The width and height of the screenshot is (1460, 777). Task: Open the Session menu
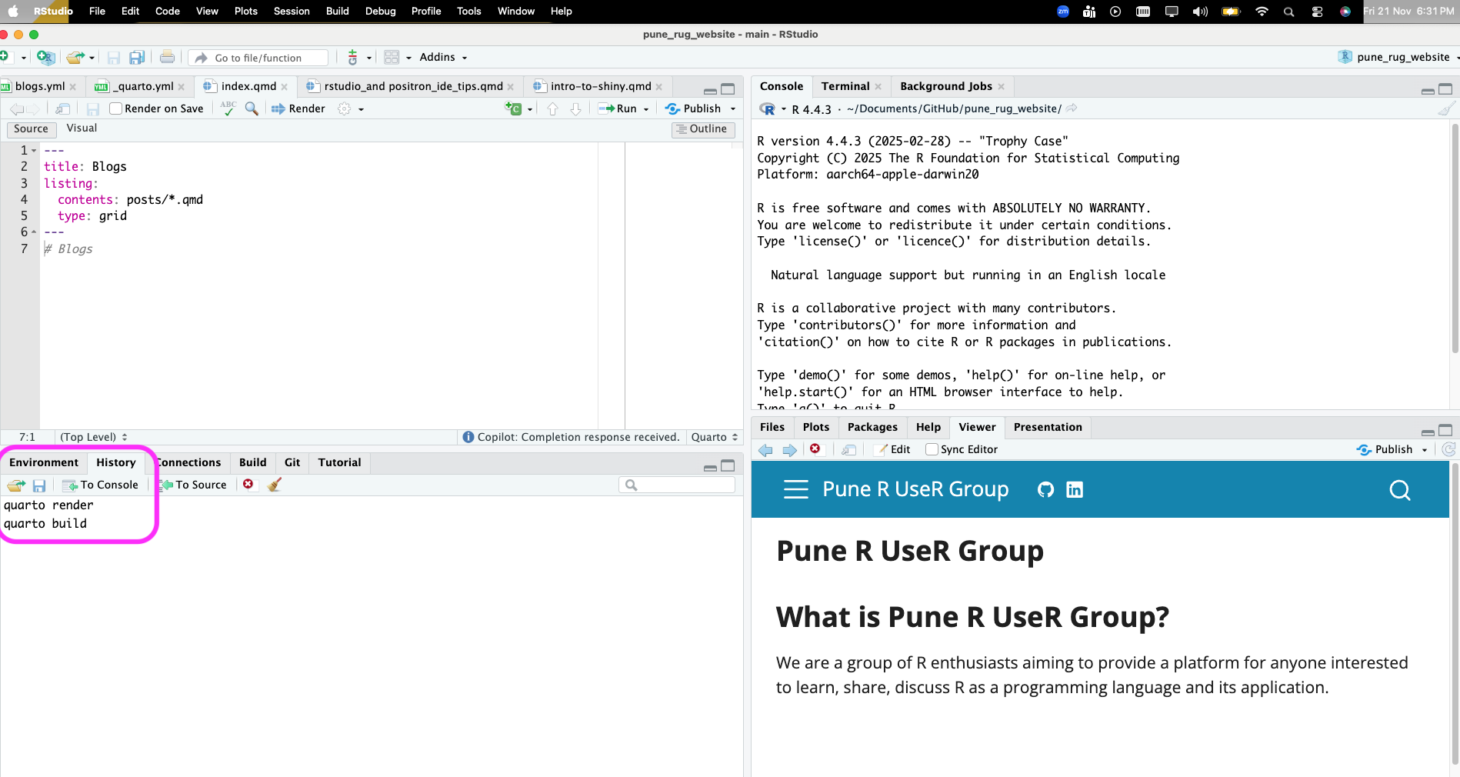pyautogui.click(x=292, y=12)
